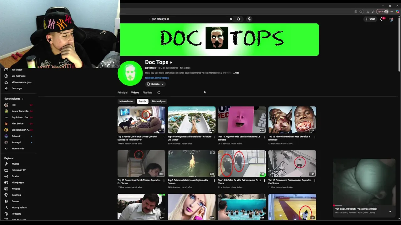Play the Top 5 Perros thumbnail
This screenshot has height=225, width=401.
click(x=141, y=120)
